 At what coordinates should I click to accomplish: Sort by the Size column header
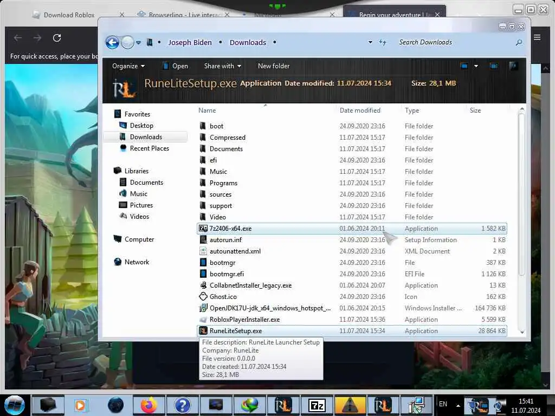click(x=475, y=110)
